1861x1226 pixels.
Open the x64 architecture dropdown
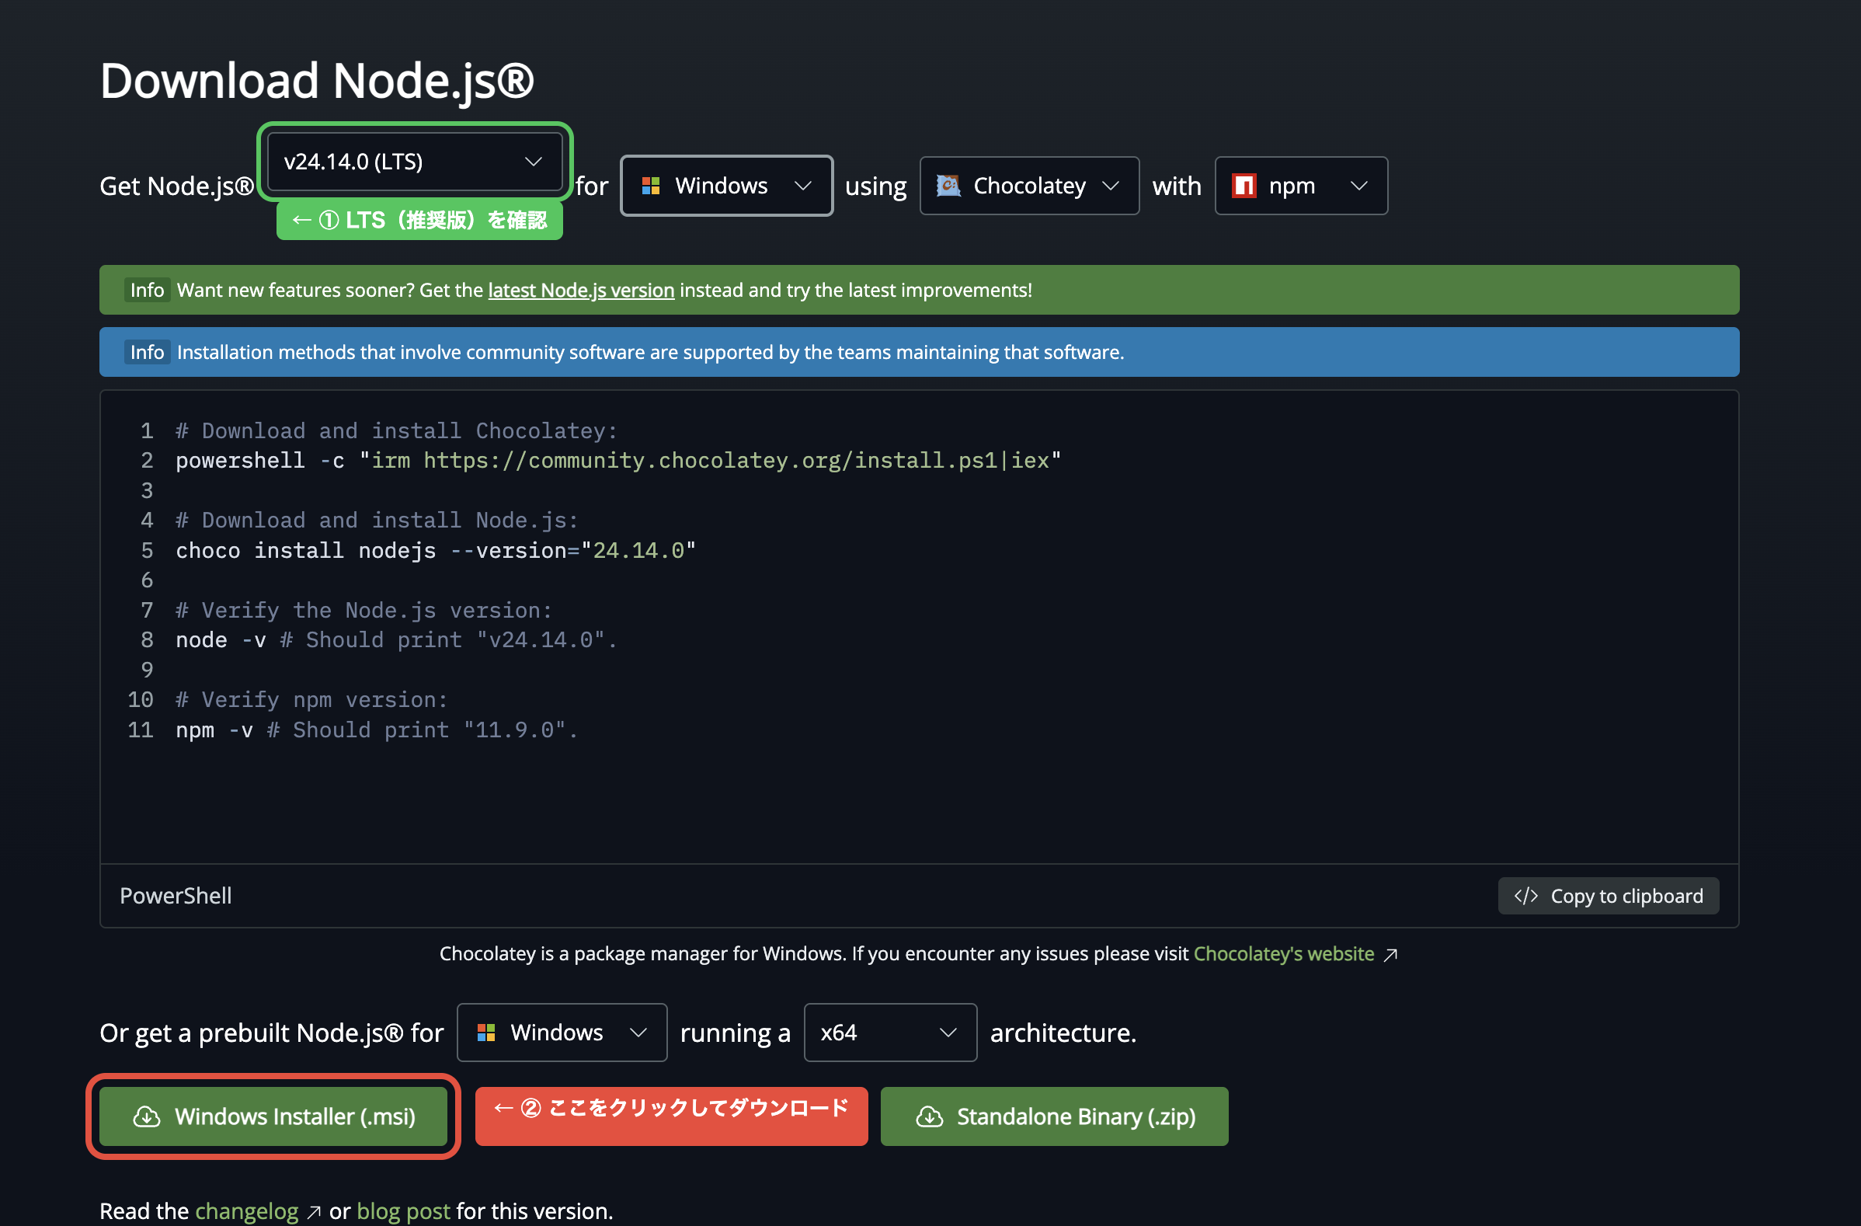(x=889, y=1032)
